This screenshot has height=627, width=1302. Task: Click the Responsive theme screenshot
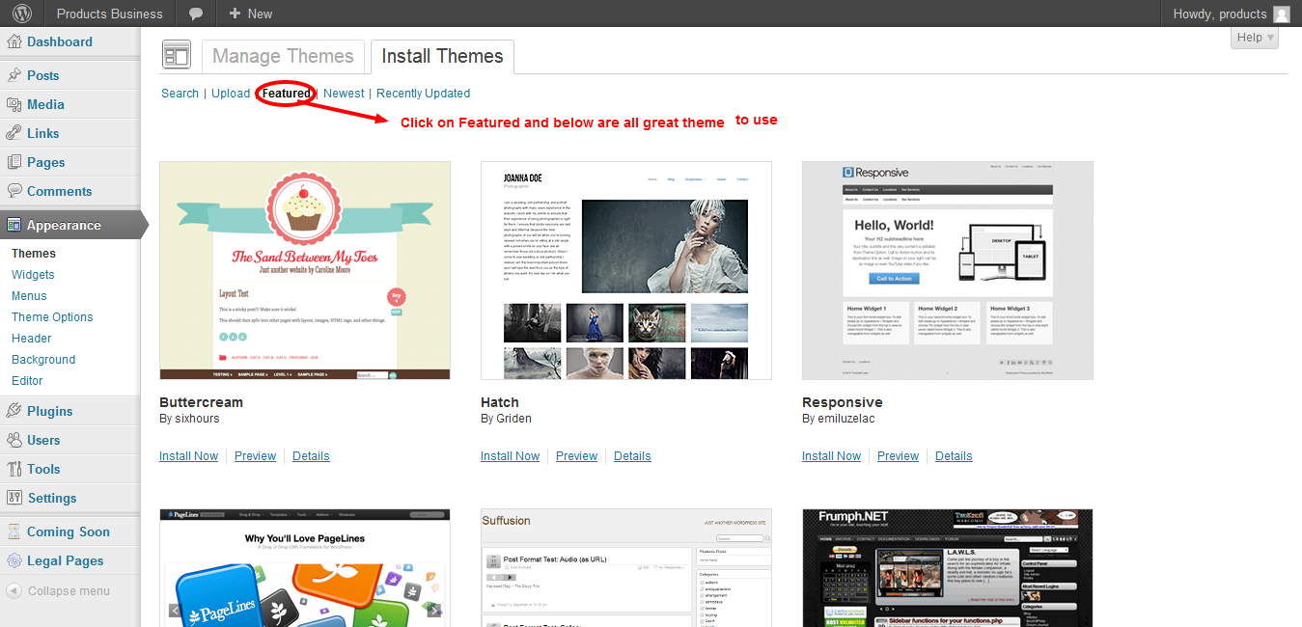click(x=948, y=270)
